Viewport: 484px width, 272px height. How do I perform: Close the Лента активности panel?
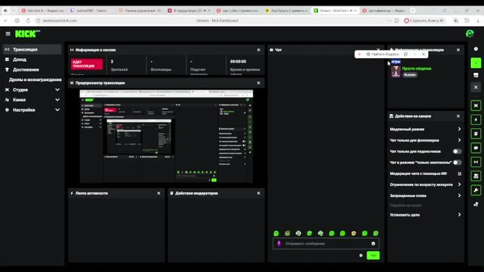[159, 193]
